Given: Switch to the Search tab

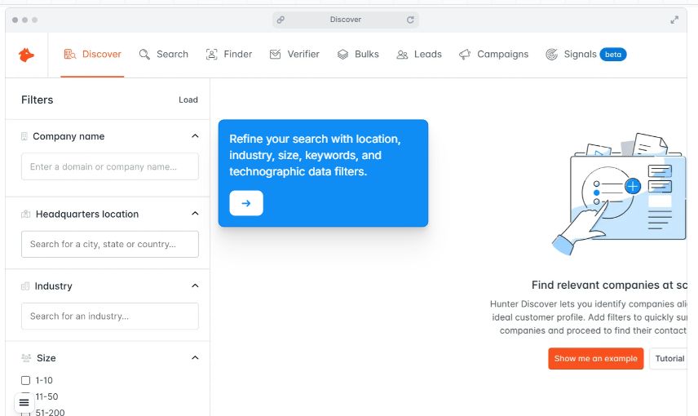Looking at the screenshot, I should click(x=164, y=55).
